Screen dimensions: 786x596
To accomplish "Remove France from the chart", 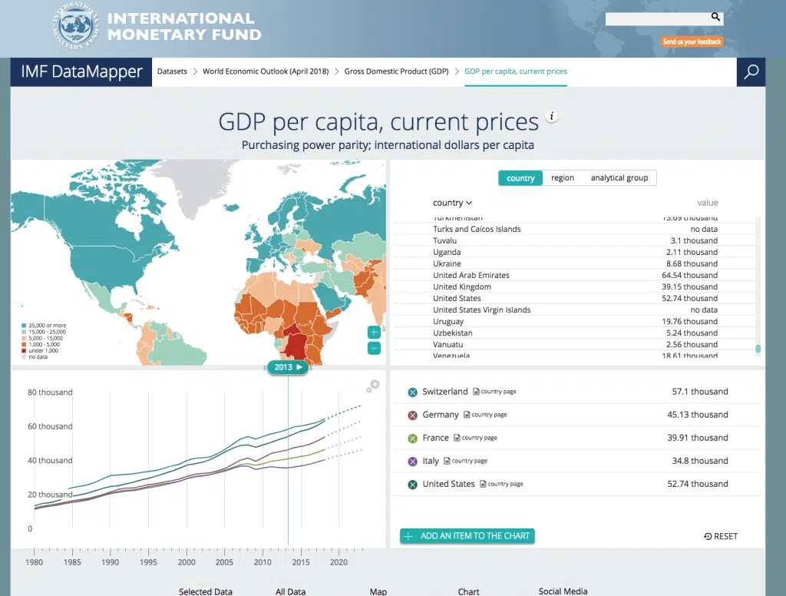I will (412, 439).
